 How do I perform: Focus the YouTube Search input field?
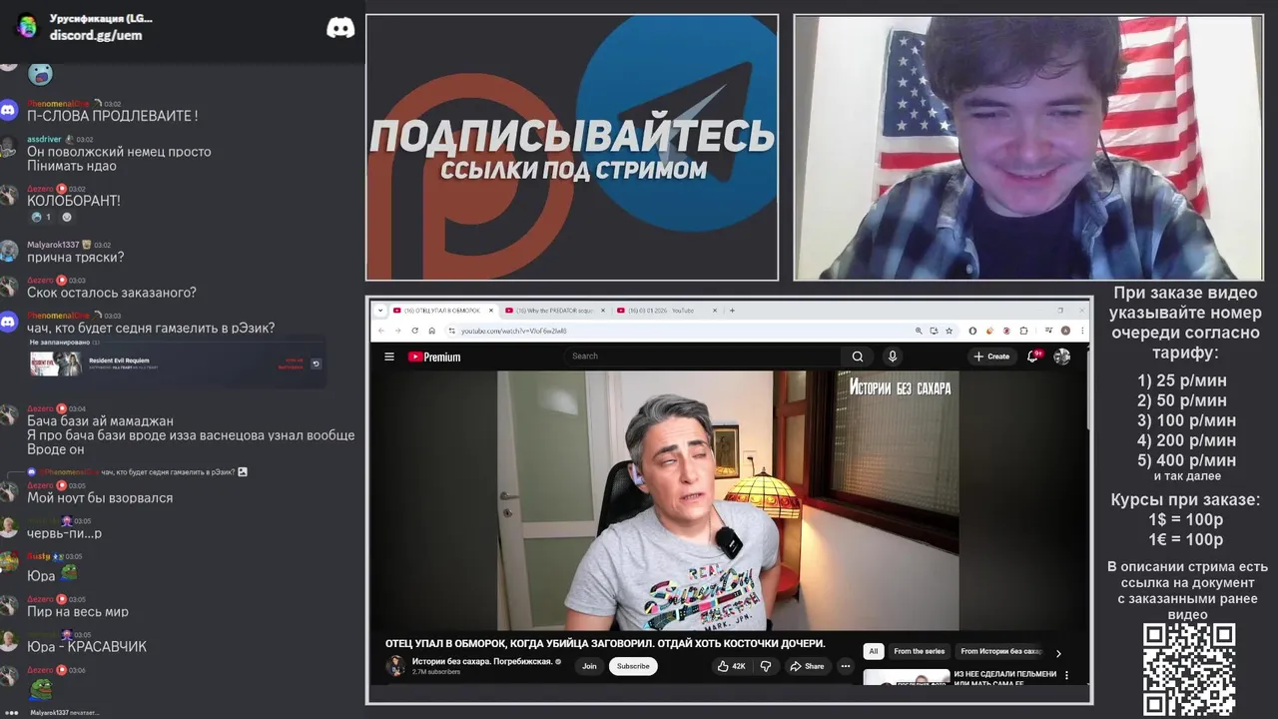tap(704, 357)
